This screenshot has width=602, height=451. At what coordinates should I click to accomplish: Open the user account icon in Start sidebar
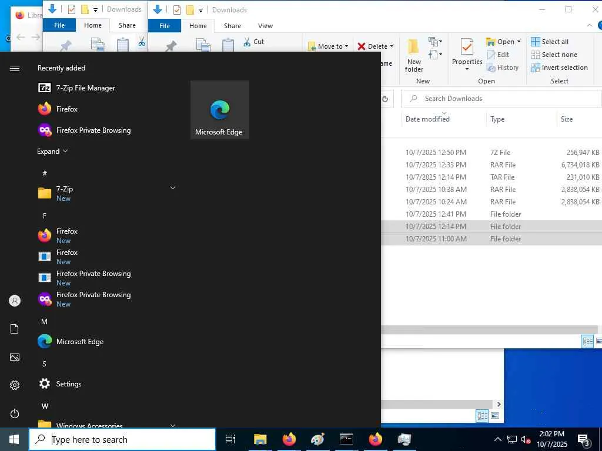tap(15, 301)
